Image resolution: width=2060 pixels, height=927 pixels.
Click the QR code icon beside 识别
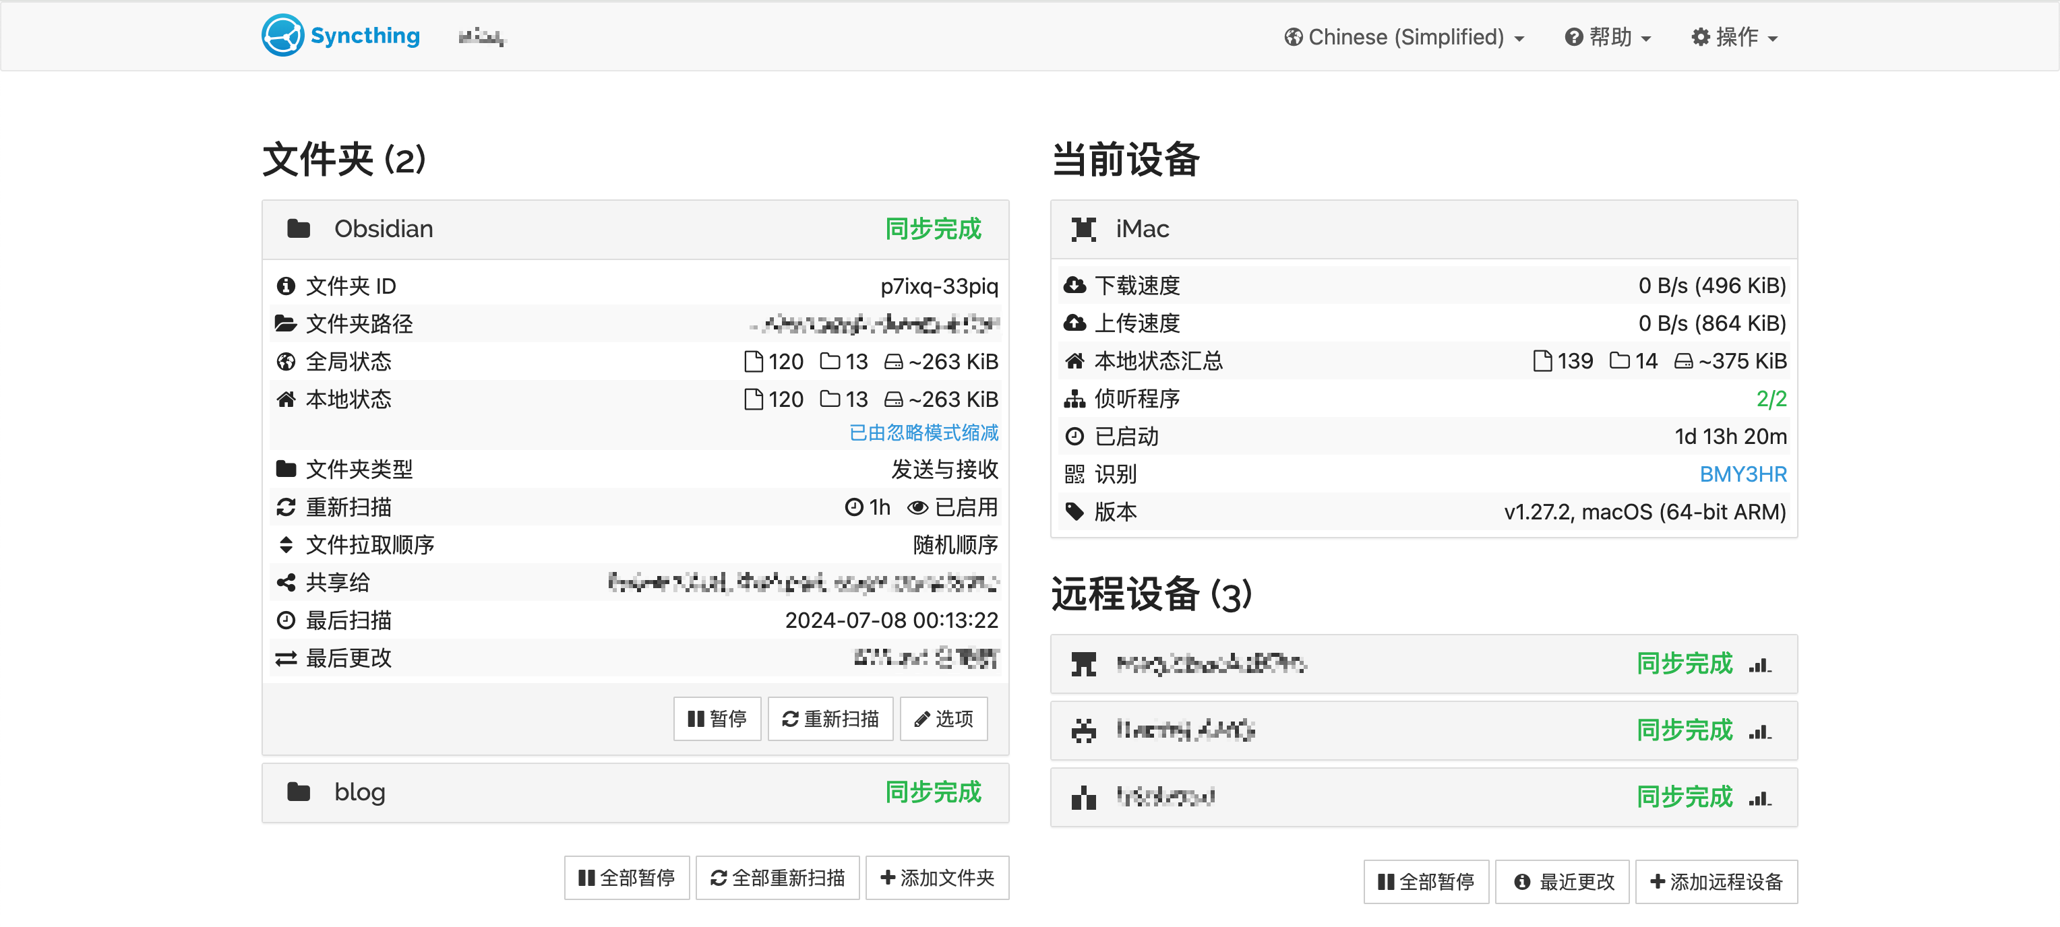point(1074,474)
